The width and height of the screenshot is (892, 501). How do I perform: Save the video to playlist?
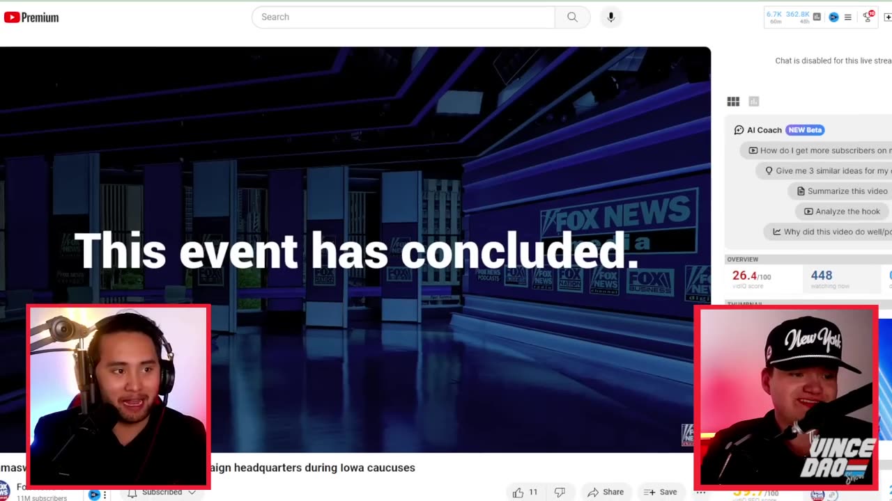pos(661,492)
